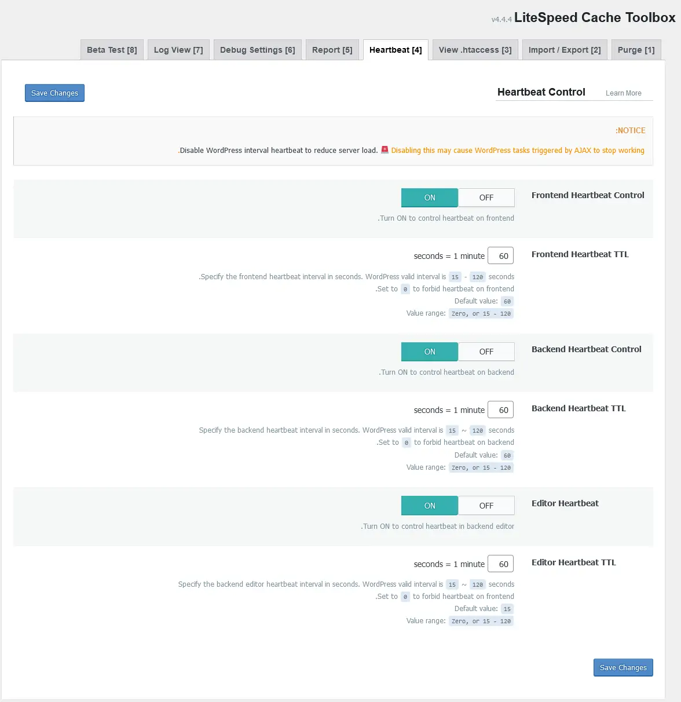Viewport: 681px width, 702px height.
Task: Click the red siren warning icon
Action: point(385,150)
